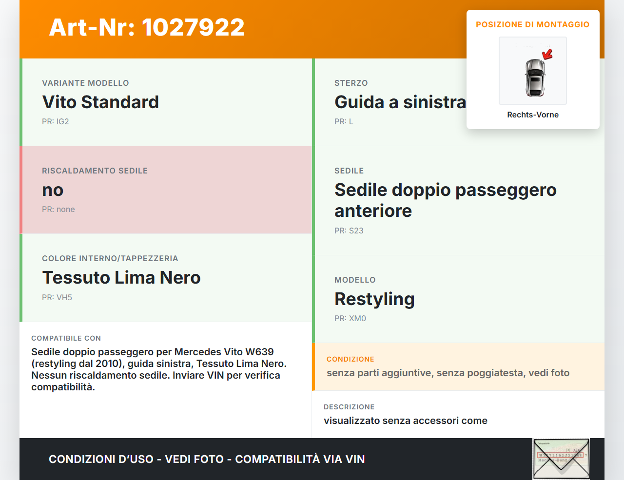Open the VIN document thumbnail in footer
The image size is (624, 480).
click(561, 459)
